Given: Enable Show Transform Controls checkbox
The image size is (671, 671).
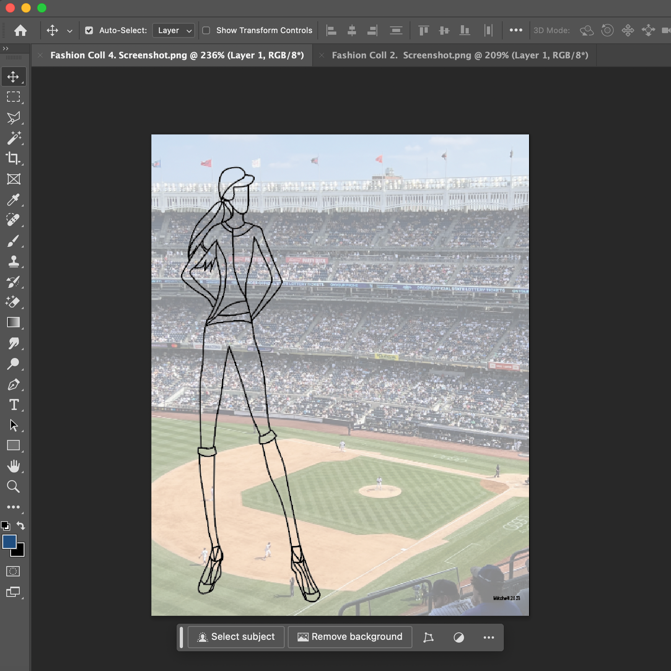Looking at the screenshot, I should coord(206,30).
